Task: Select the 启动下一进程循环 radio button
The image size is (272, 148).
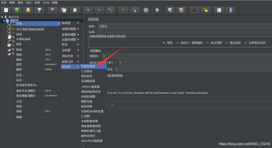Action: pyautogui.click(x=178, y=43)
